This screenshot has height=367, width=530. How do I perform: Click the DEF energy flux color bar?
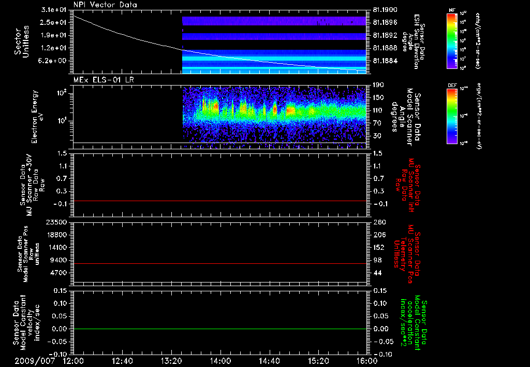tap(452, 116)
